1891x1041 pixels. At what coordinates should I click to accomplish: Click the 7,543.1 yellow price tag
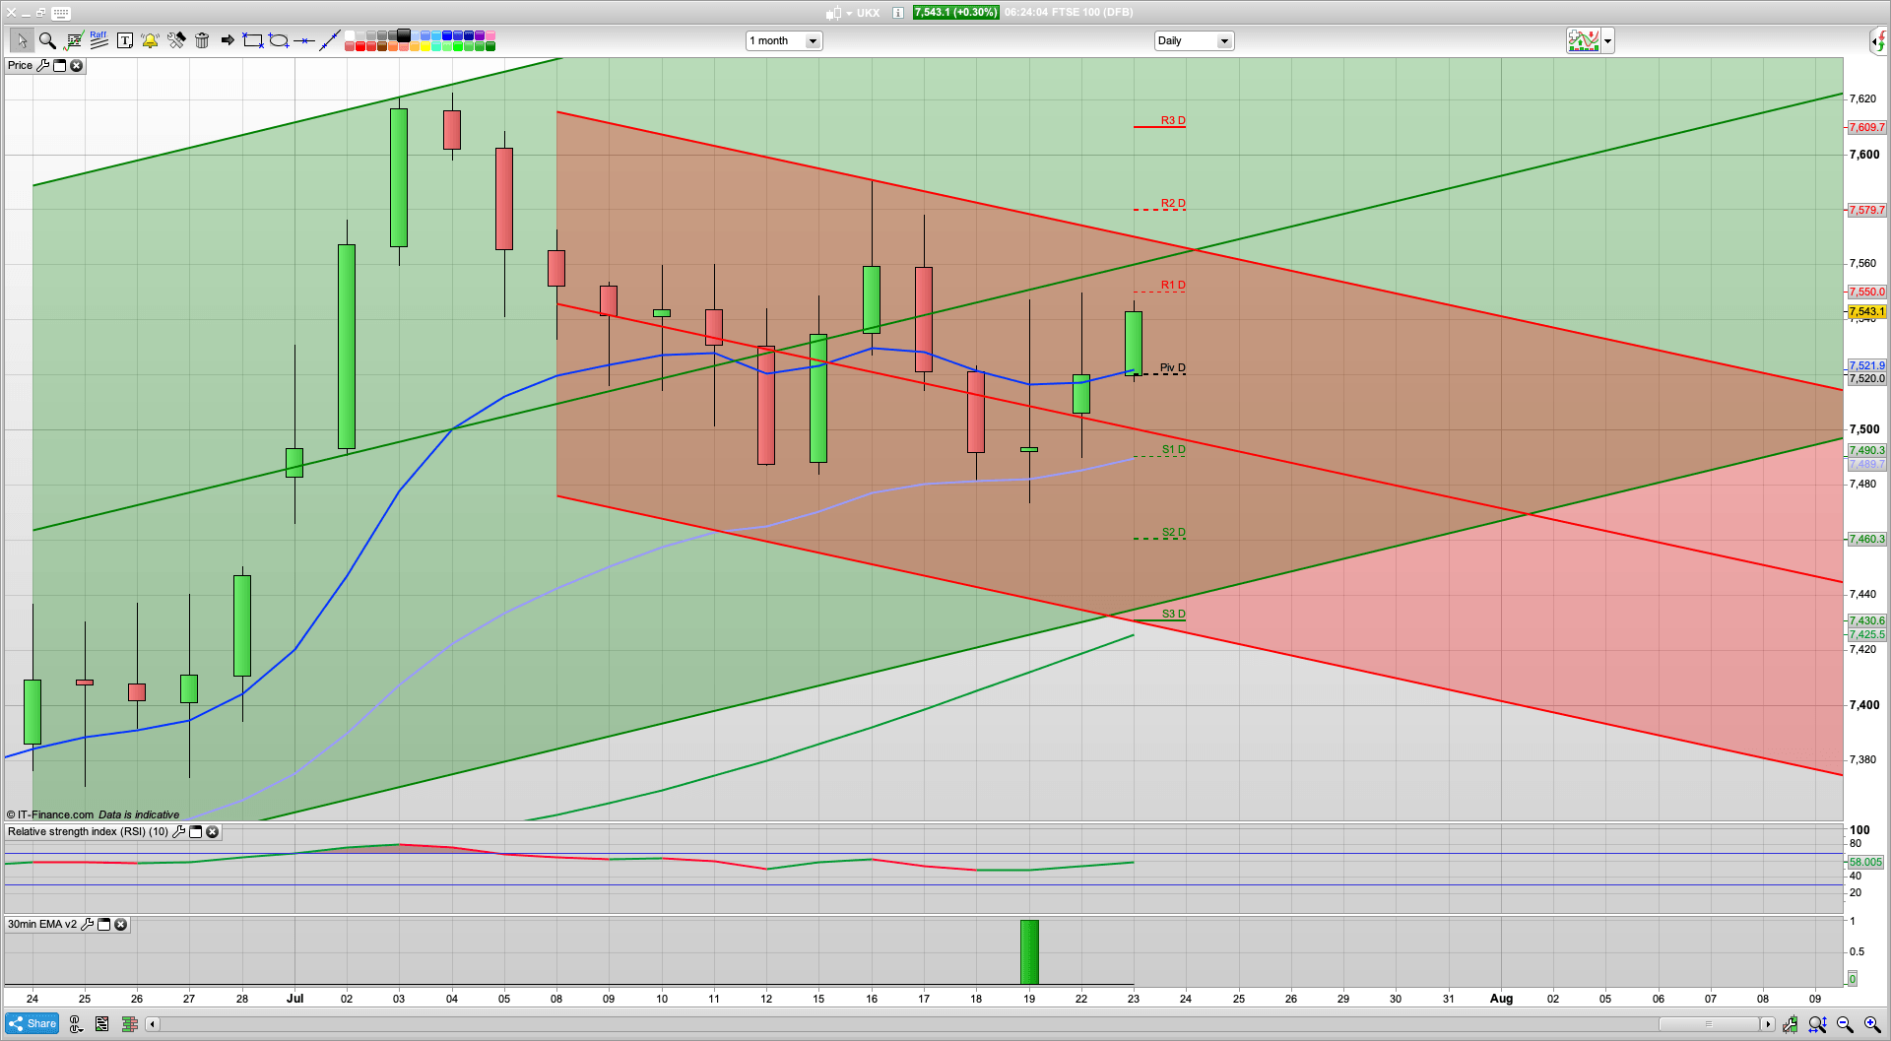point(1866,311)
